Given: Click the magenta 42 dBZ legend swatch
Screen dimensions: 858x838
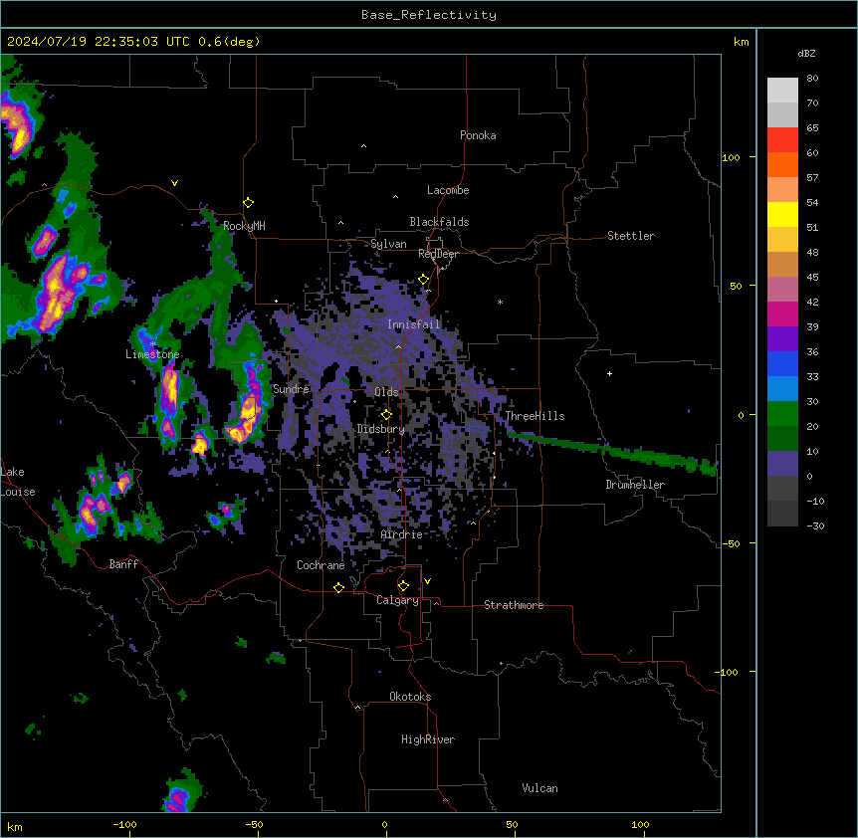Looking at the screenshot, I should point(782,314).
